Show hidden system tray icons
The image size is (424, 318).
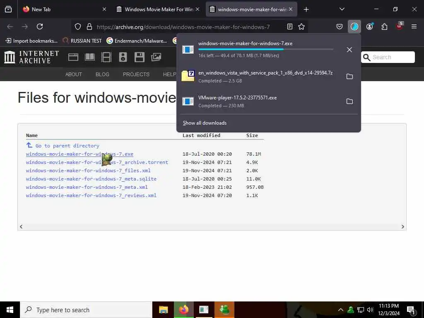point(341,310)
